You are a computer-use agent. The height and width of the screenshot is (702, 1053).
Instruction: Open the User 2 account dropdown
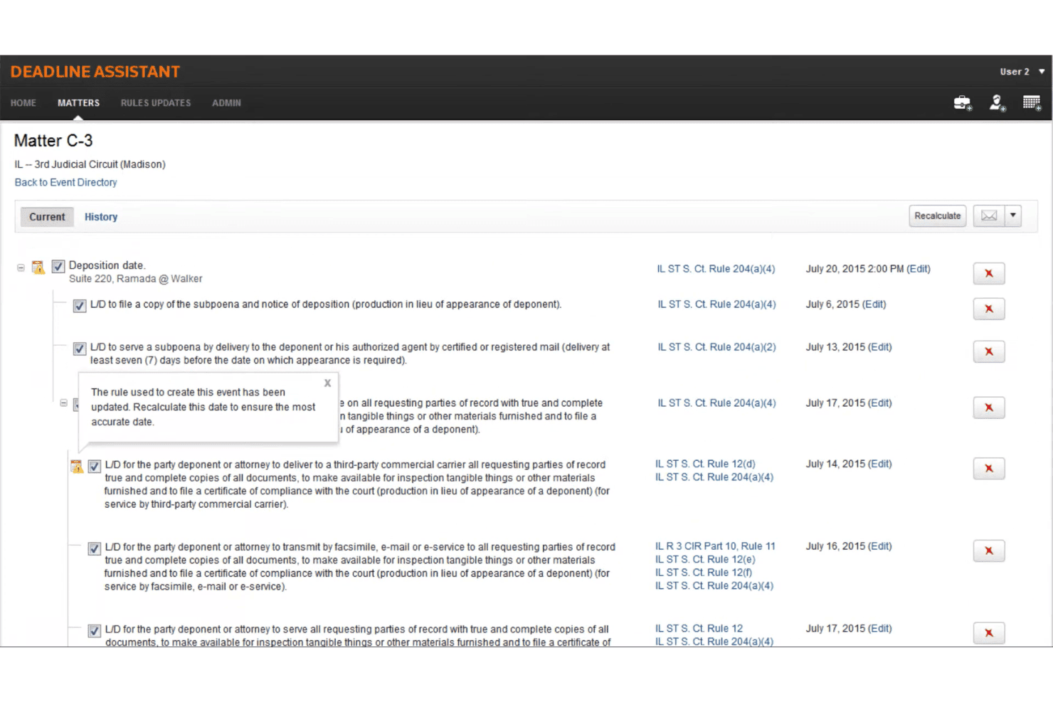coord(1022,72)
